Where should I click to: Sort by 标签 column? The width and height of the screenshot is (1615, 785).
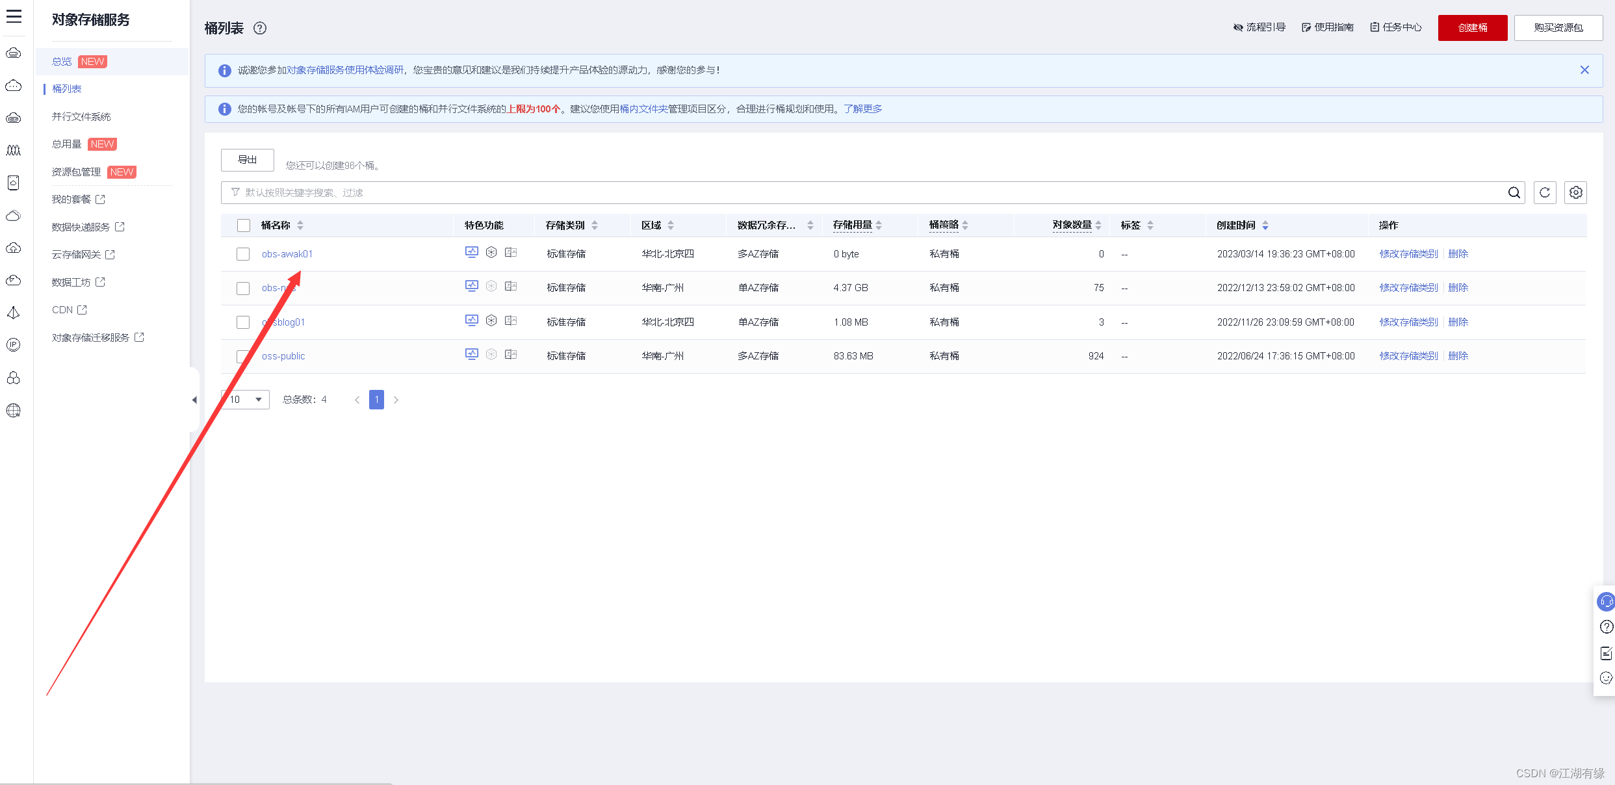pos(1150,225)
